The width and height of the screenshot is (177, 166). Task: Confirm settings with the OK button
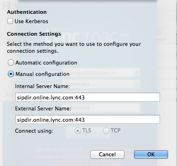point(151,154)
